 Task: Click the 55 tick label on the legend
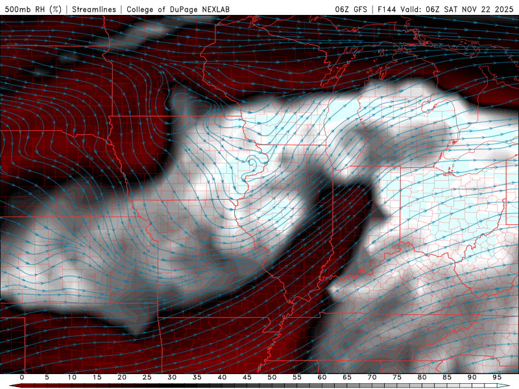coord(297,377)
